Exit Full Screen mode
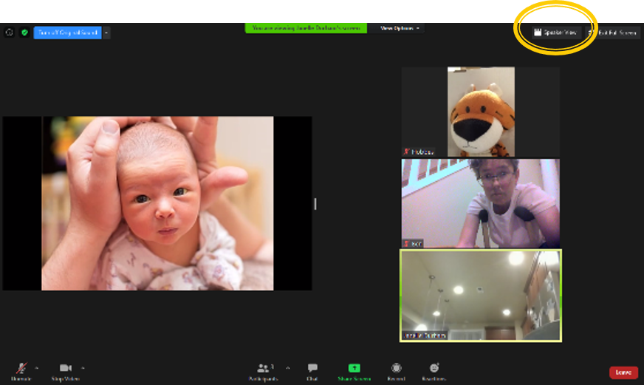 (x=613, y=33)
